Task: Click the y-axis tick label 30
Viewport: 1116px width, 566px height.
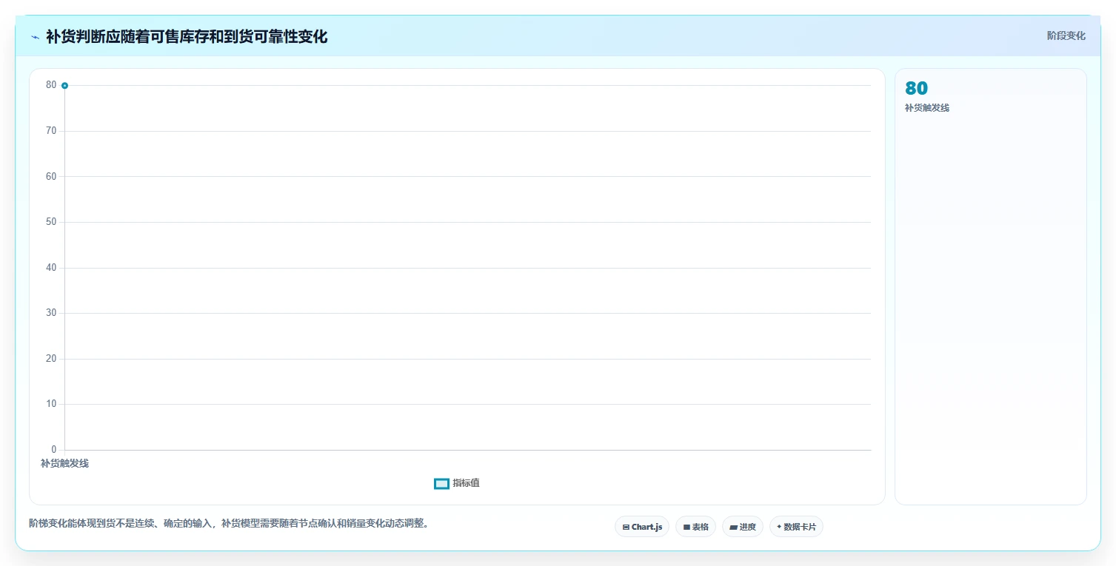Action: (51, 313)
